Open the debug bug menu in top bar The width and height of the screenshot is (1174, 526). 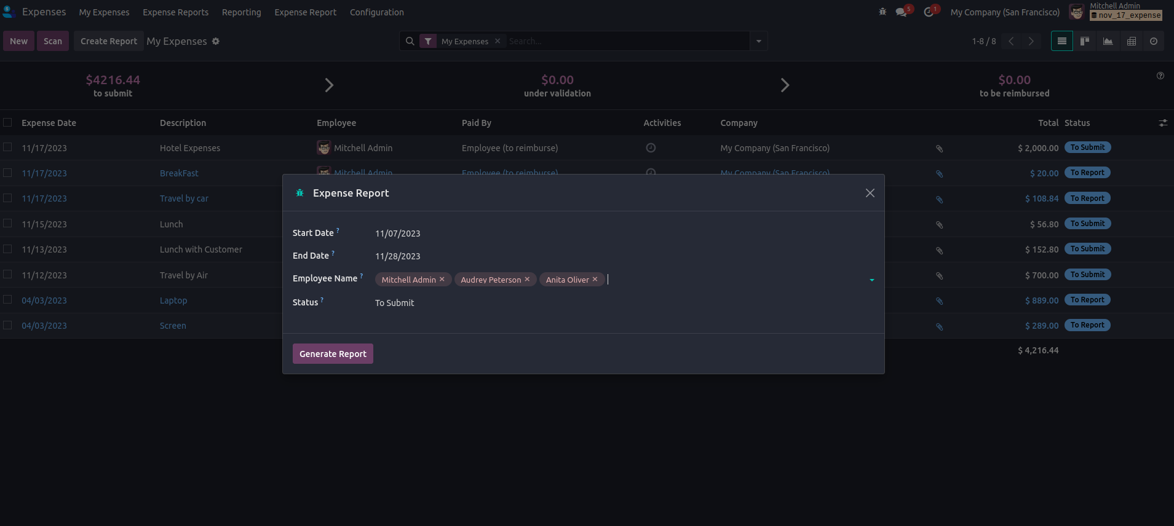coord(882,12)
